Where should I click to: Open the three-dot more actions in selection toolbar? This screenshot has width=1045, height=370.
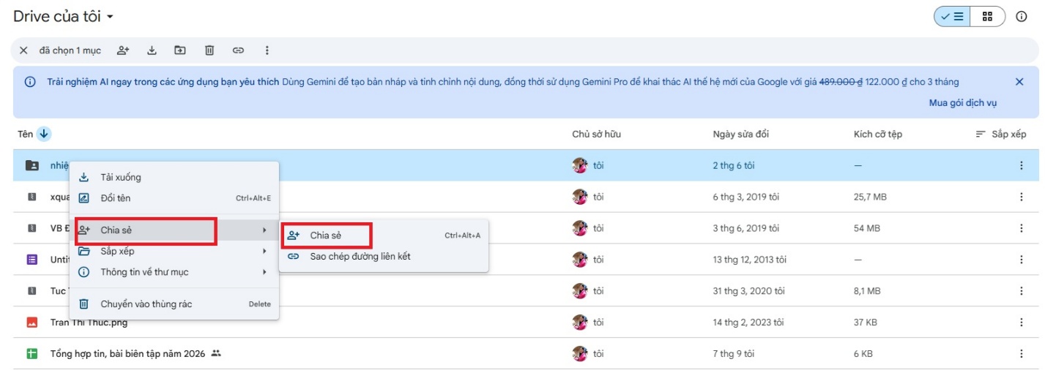click(267, 50)
